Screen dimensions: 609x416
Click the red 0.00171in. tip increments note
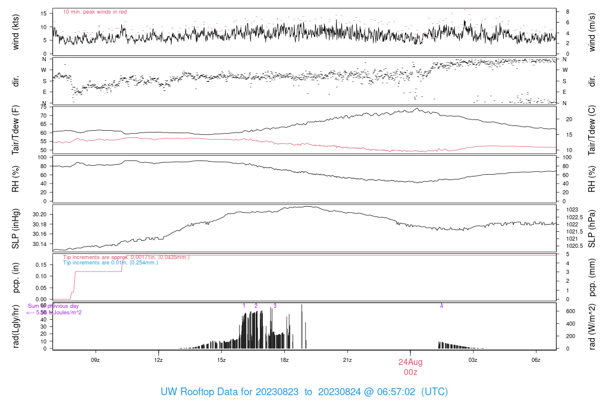coord(126,257)
